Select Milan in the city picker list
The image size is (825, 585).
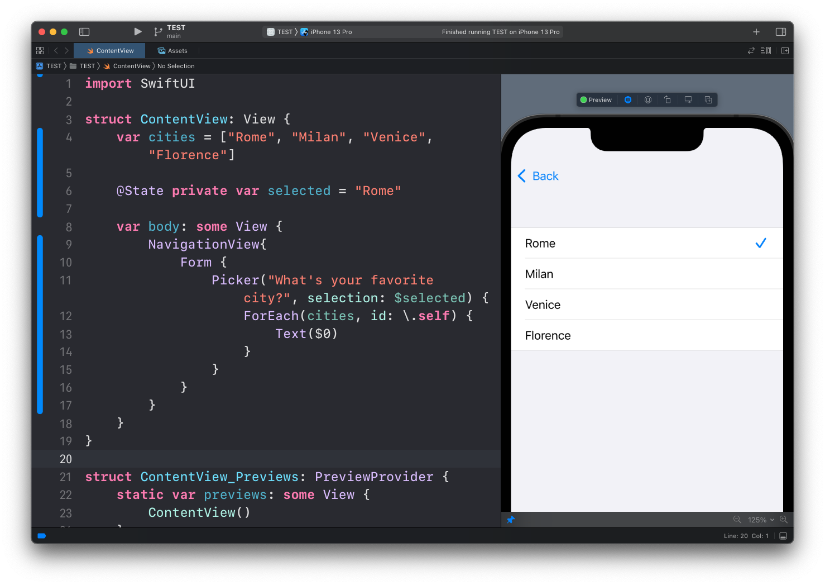click(x=539, y=274)
